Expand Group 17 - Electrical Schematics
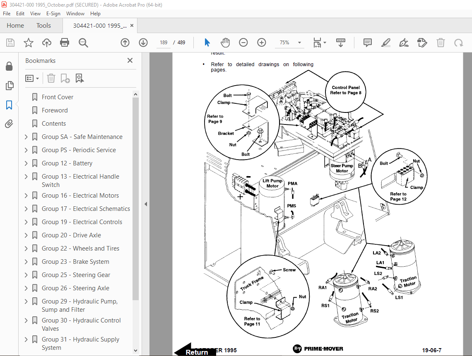This screenshot has width=472, height=356. point(26,209)
